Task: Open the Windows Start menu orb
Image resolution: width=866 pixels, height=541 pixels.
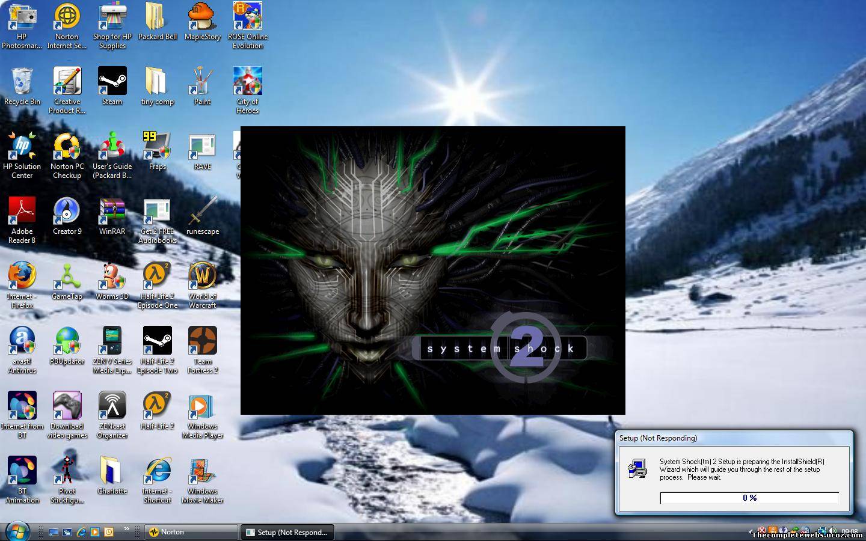Action: [17, 531]
